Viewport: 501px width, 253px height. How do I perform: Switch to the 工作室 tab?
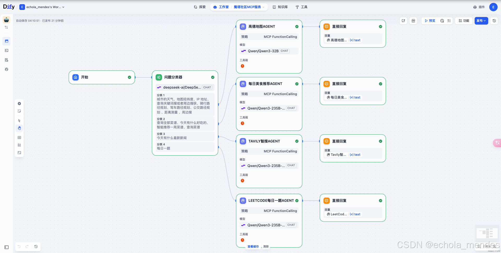click(x=221, y=7)
